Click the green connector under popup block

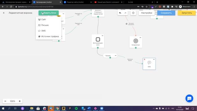(x=98, y=48)
